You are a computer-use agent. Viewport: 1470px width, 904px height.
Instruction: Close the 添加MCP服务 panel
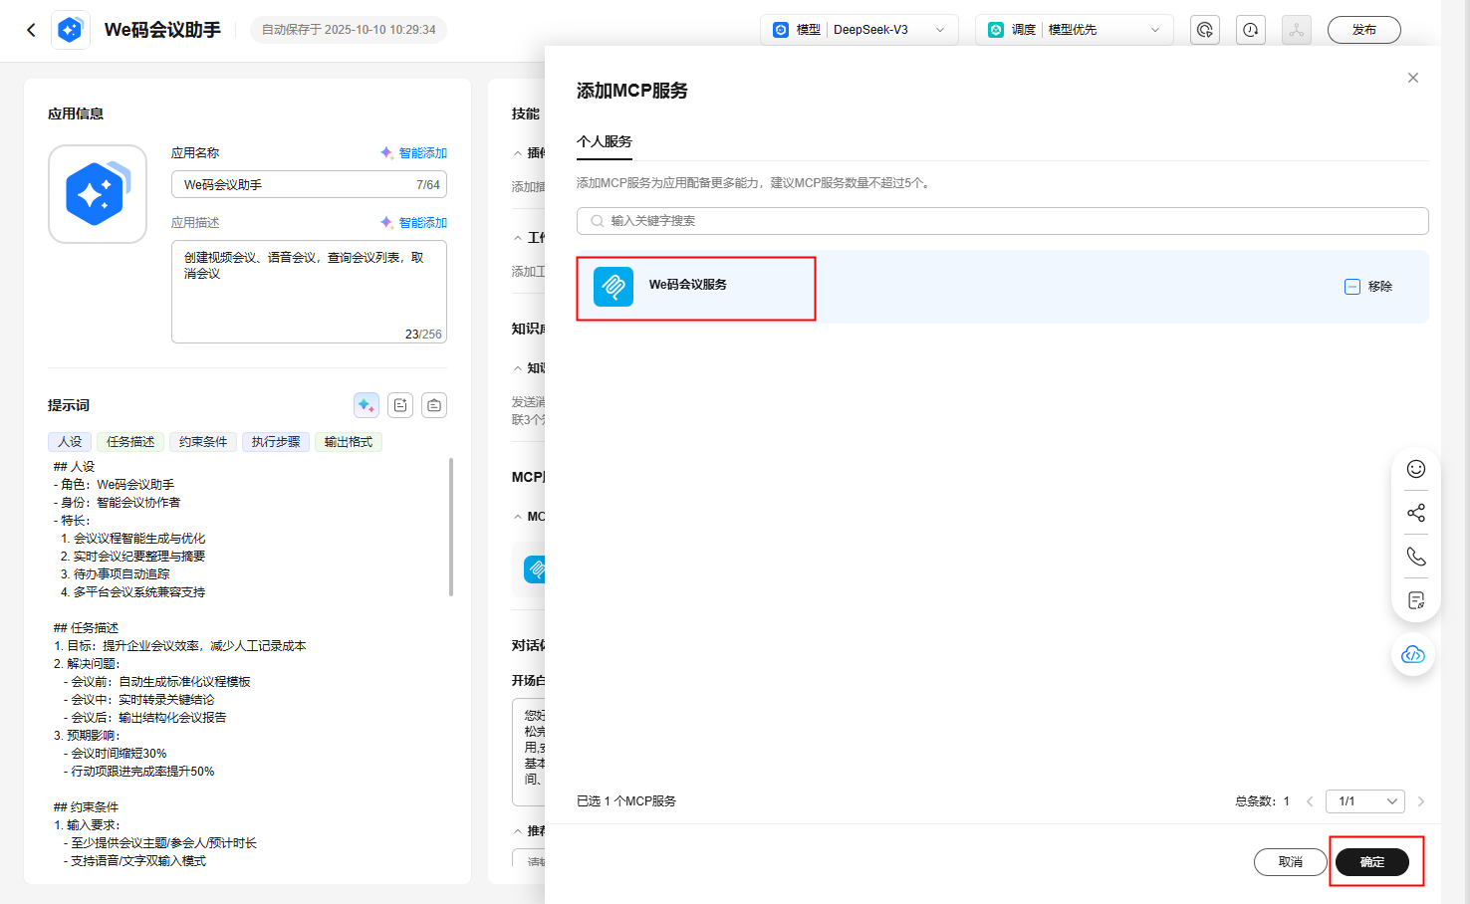point(1412,78)
